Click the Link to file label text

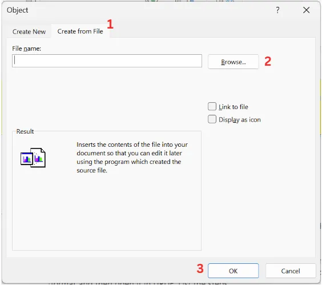click(x=234, y=107)
